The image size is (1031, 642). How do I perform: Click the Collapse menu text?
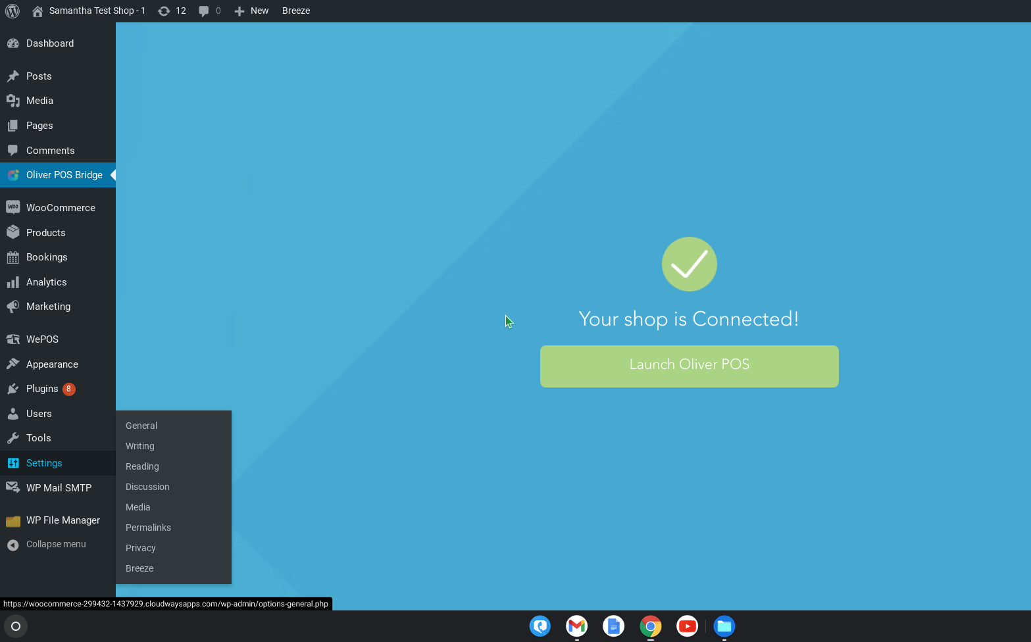point(56,545)
